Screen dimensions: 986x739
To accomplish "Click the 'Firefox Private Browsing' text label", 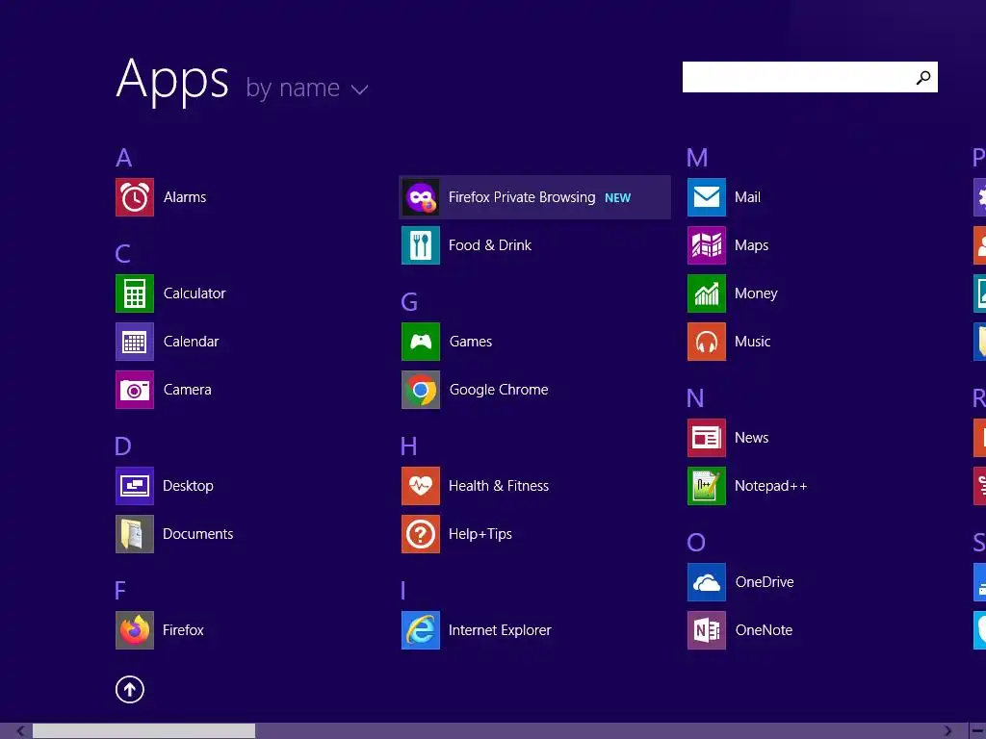I will coord(522,197).
